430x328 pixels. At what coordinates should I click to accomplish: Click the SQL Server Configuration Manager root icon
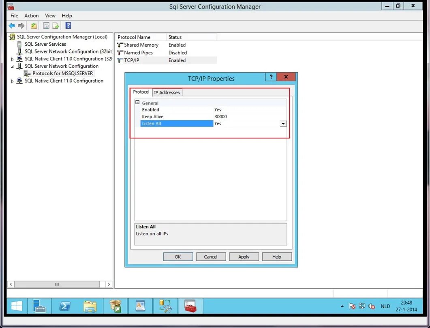click(12, 37)
